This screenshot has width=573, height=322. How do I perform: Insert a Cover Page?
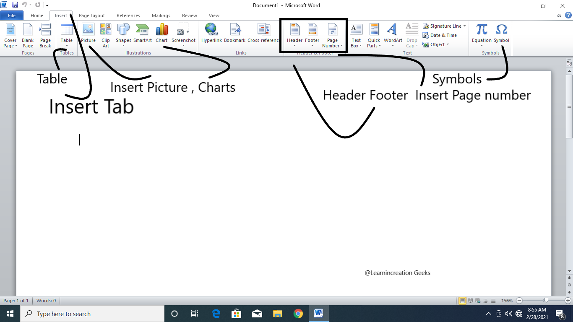pyautogui.click(x=10, y=35)
